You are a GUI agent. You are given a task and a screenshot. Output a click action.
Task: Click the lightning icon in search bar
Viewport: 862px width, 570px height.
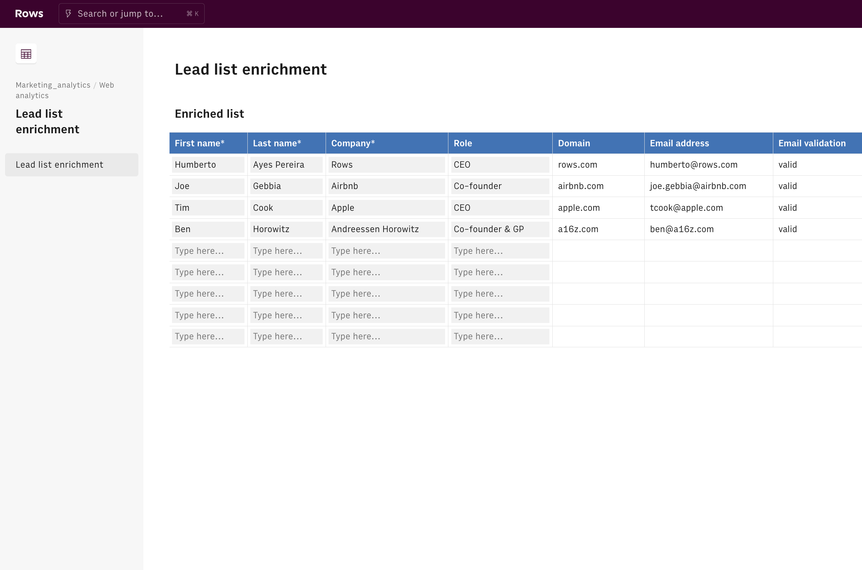tap(68, 14)
